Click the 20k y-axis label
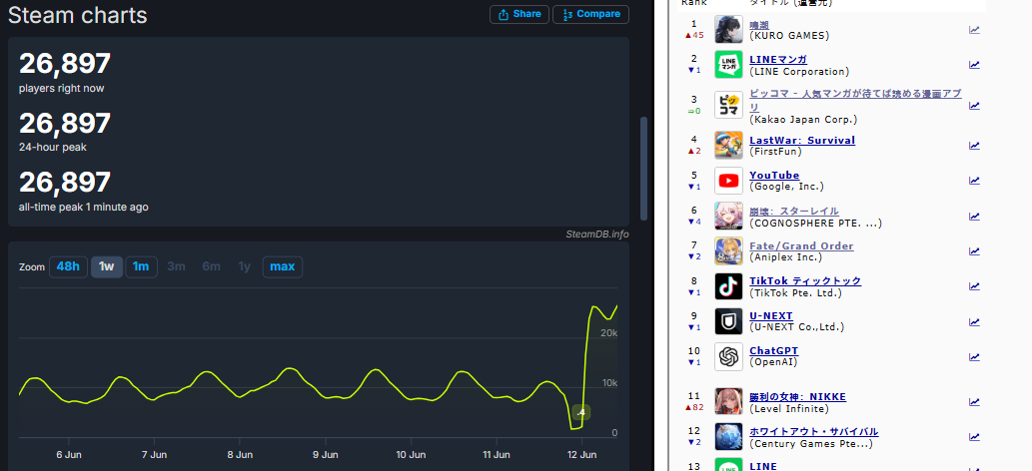 pyautogui.click(x=609, y=333)
